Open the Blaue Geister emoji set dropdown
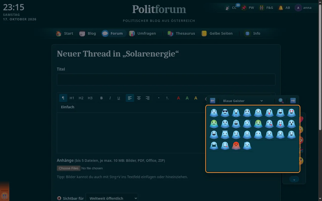This screenshot has height=201, width=322. (x=243, y=101)
